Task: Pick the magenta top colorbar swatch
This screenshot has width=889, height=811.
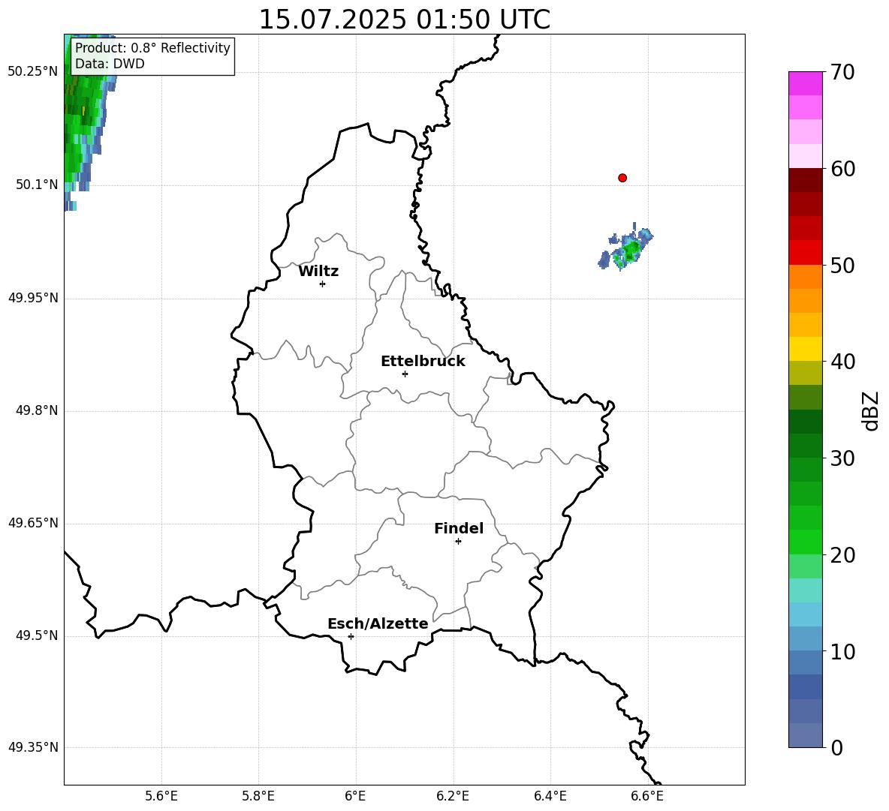Action: [x=805, y=83]
